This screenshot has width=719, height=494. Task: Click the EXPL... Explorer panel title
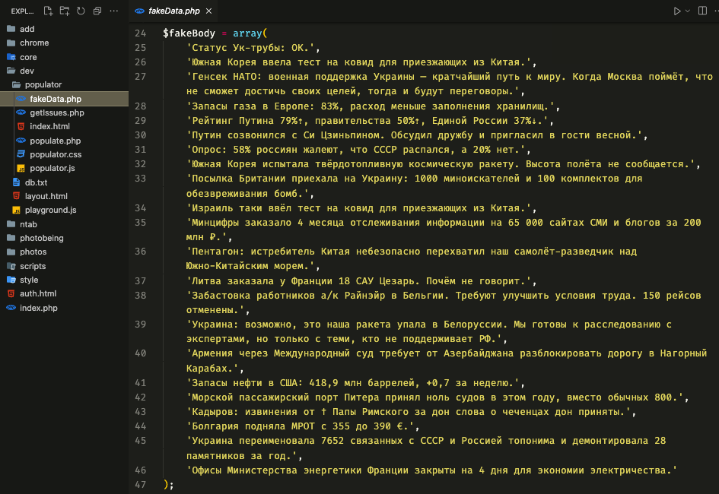point(23,11)
